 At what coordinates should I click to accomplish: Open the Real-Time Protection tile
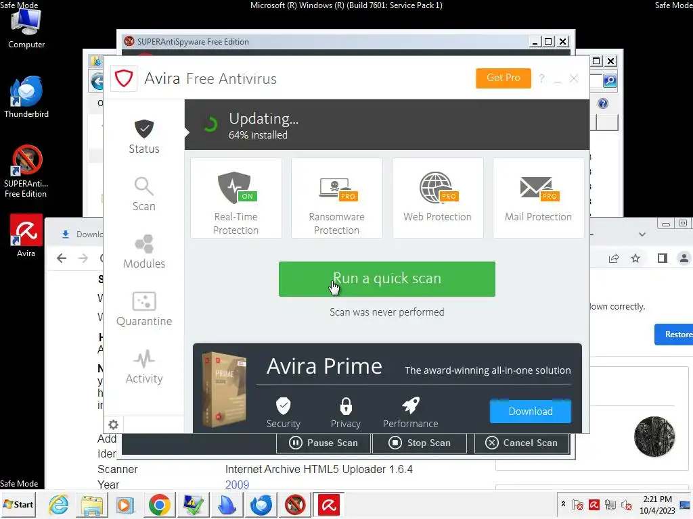coord(236,198)
